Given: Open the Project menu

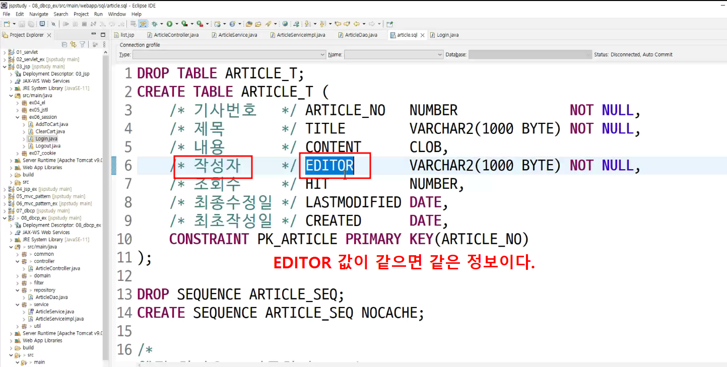Looking at the screenshot, I should (x=81, y=14).
